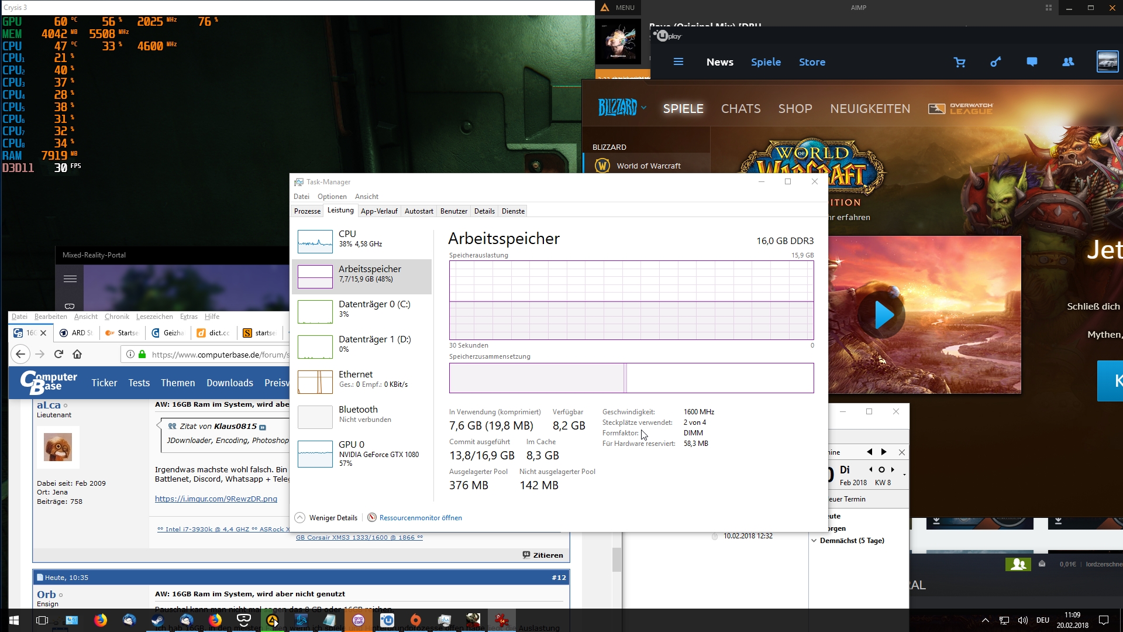Open the Optionen menu in Task-Manager
Screen dimensions: 1123x632
332,197
